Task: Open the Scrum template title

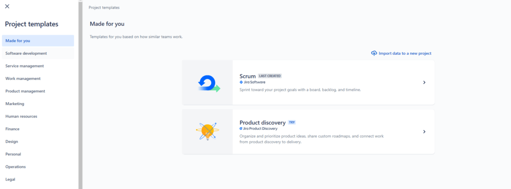Action: (x=248, y=76)
